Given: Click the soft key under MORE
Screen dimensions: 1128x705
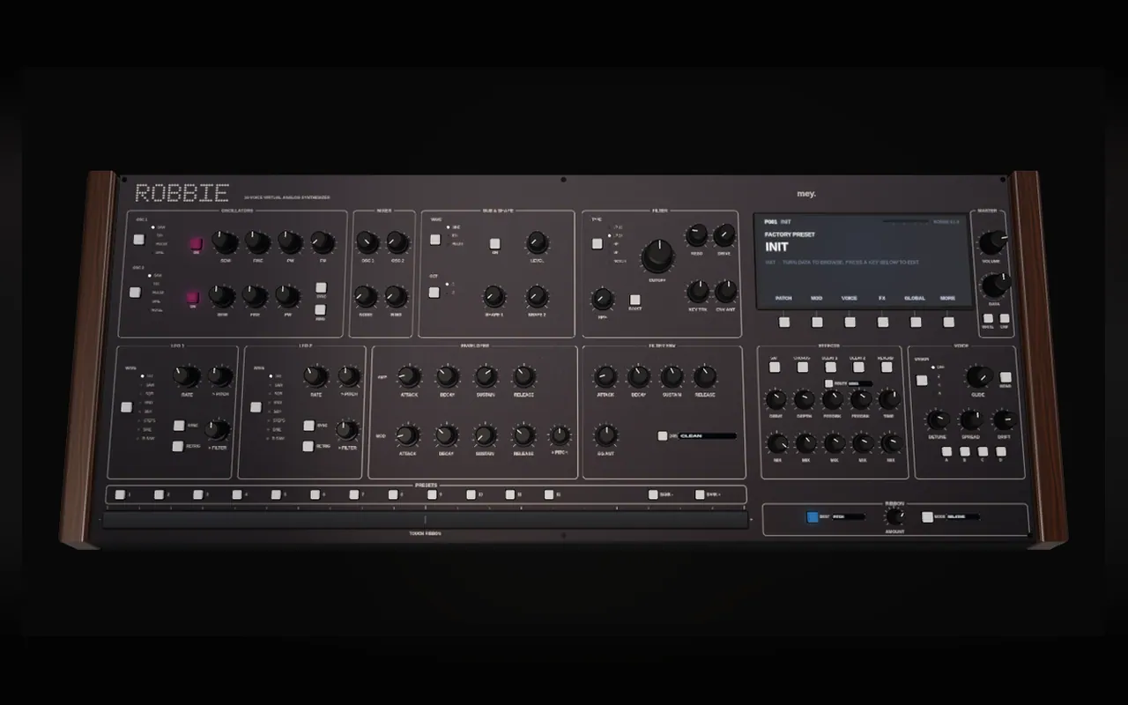Looking at the screenshot, I should click(949, 322).
